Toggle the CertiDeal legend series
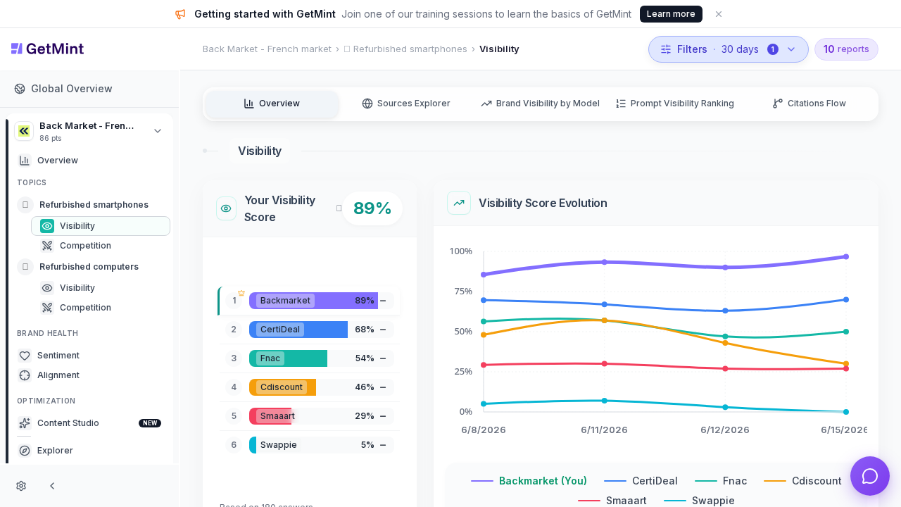Screen dimensions: 901x507 [x=641, y=481]
